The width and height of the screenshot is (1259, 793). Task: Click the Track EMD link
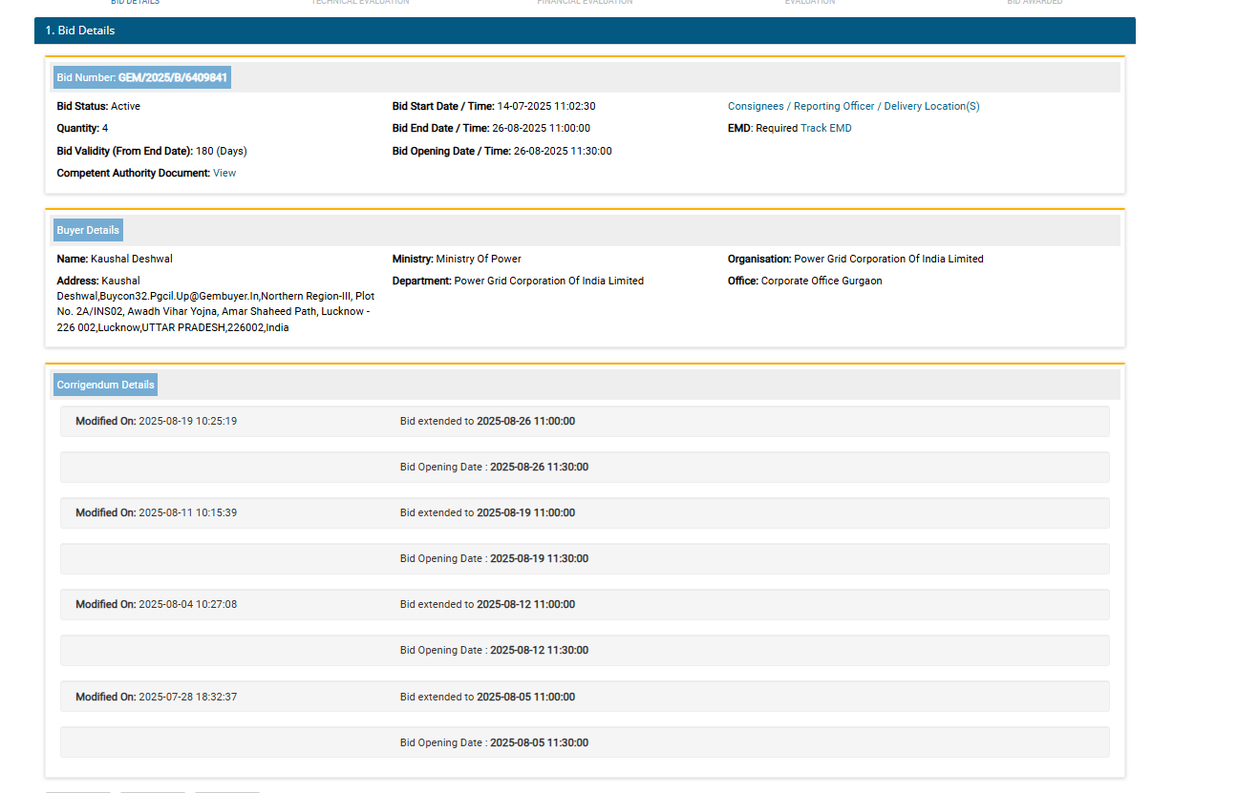[x=825, y=129]
